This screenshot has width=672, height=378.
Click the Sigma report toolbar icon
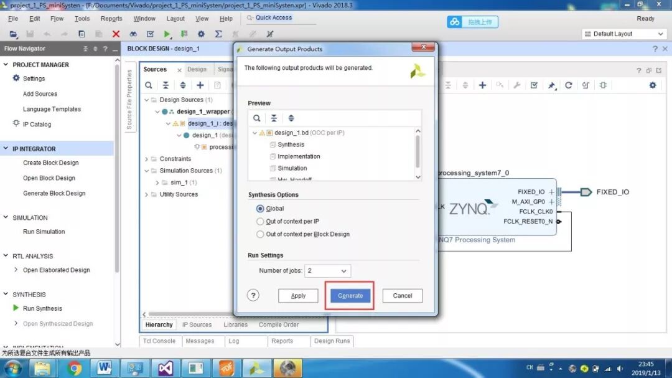pyautogui.click(x=218, y=34)
